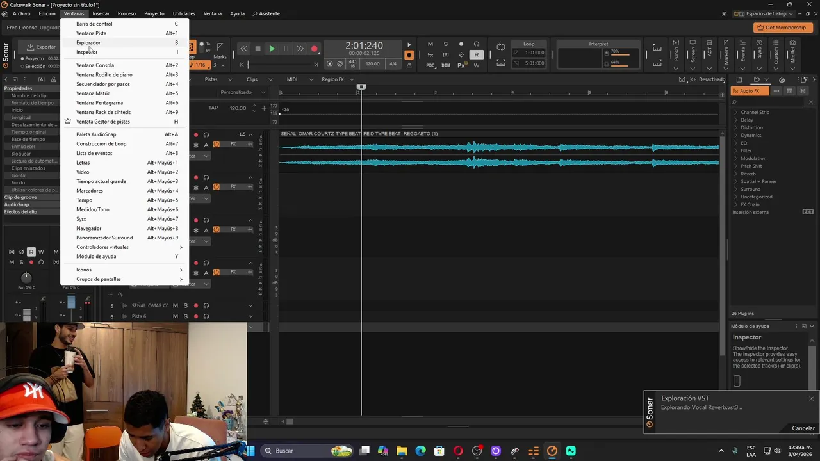Open the Asistente menu item
Image resolution: width=820 pixels, height=461 pixels.
pos(266,13)
